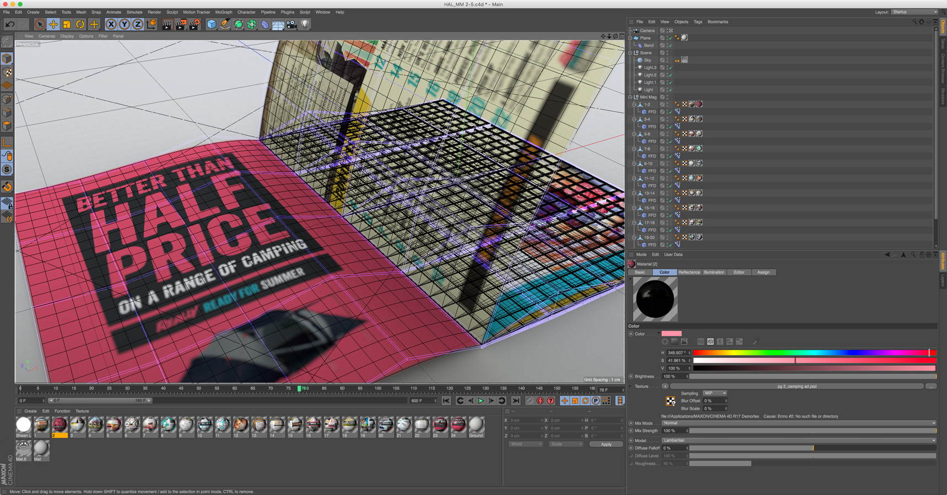Click the Render to Picture Viewer icon

[181, 24]
